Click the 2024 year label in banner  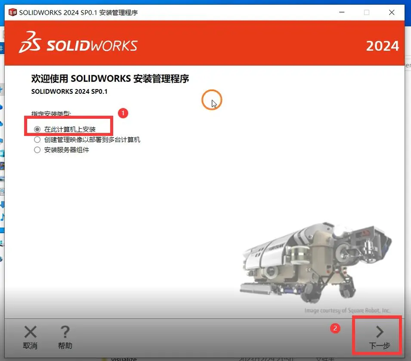(383, 46)
